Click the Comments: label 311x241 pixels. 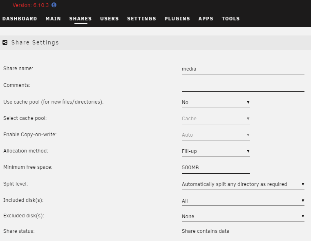tap(17, 85)
